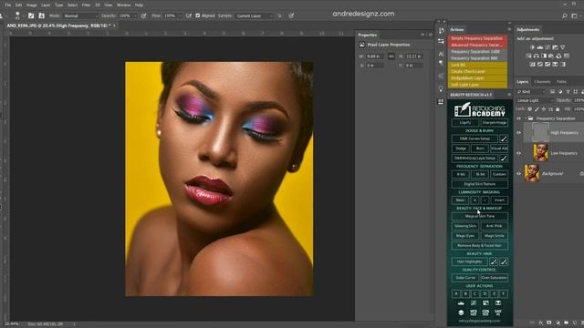Open the History panel icon in side dock
Viewport: 584px width, 328px height.
pyautogui.click(x=442, y=30)
